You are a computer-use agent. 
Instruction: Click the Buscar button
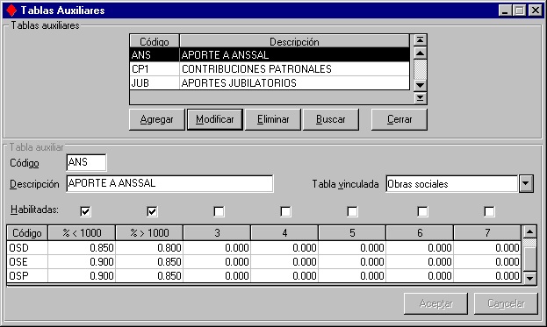331,119
